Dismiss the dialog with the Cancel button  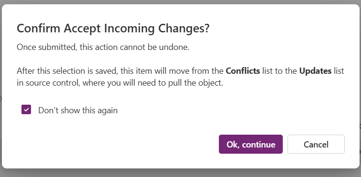point(316,144)
